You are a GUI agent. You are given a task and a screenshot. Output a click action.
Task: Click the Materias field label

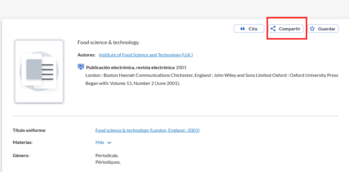22,142
